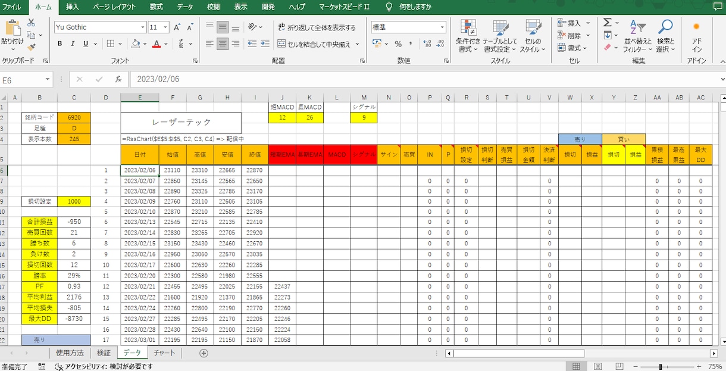Click the red font color A icon
The width and height of the screenshot is (726, 371).
[x=156, y=44]
